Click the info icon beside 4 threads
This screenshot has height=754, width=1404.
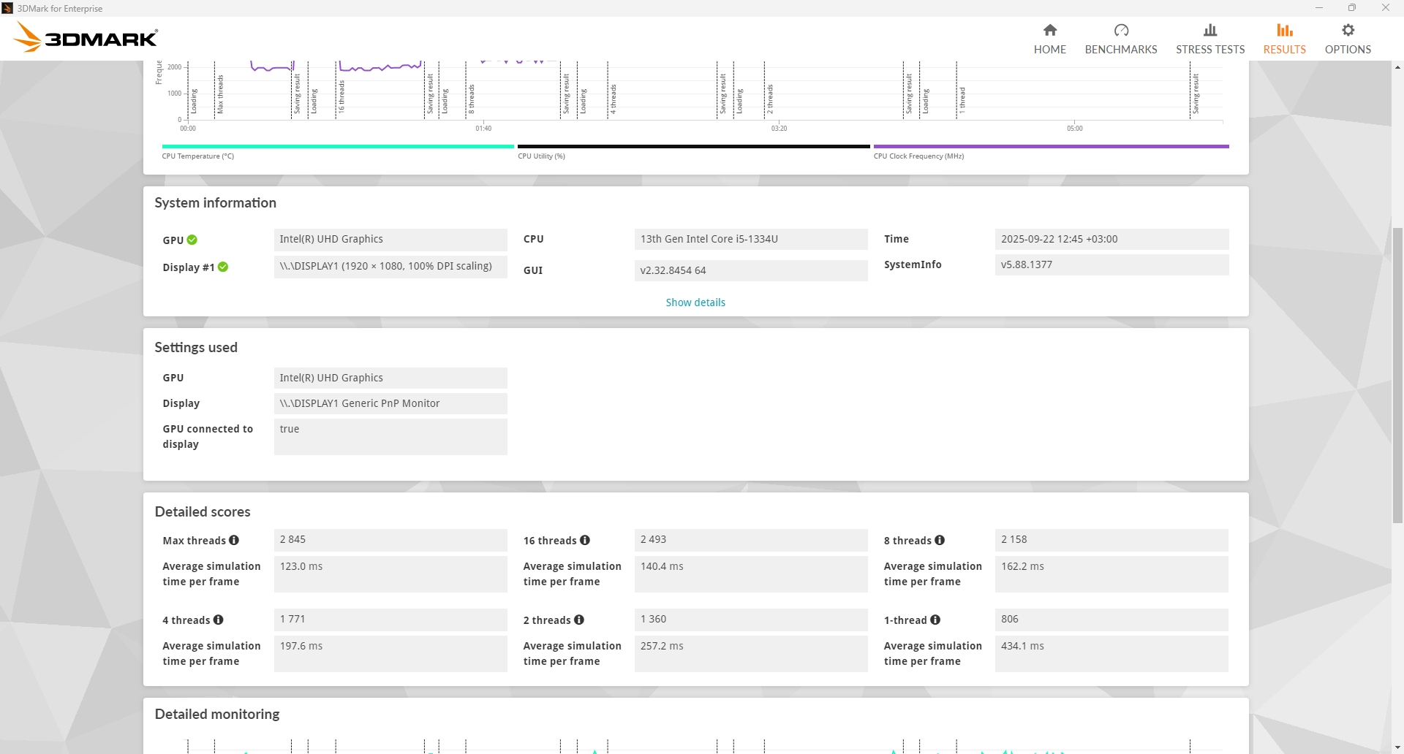coord(218,620)
